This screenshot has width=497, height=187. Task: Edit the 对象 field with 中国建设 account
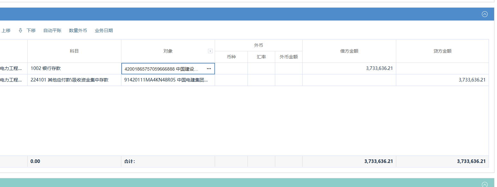[x=163, y=69]
